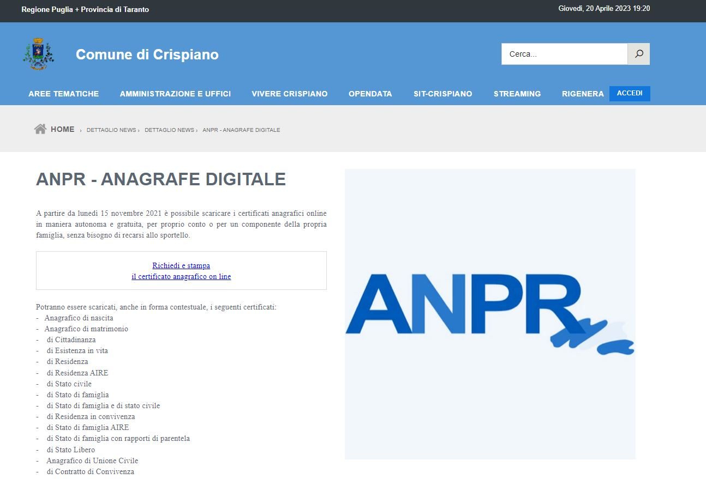Open the AREE TEMATICHE menu
Viewport: 706px width, 479px height.
64,94
